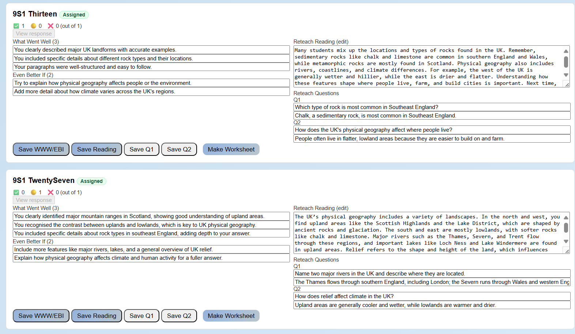Make Worksheet for 9S1 TwentySeven
This screenshot has width=575, height=334.
tap(231, 316)
